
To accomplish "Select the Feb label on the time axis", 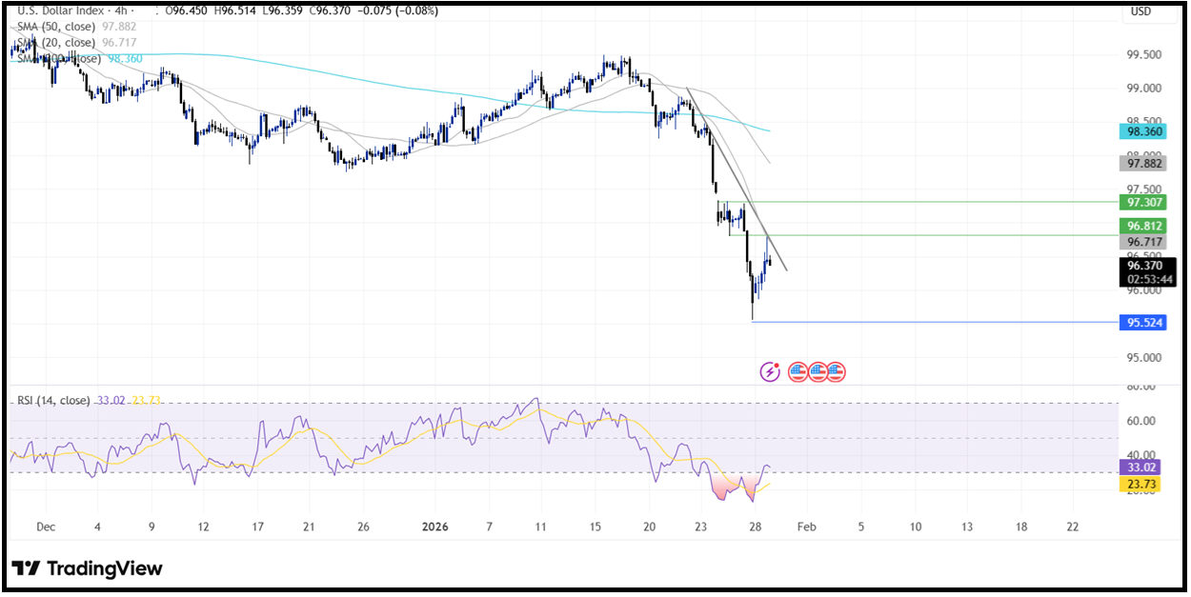I will tap(806, 526).
